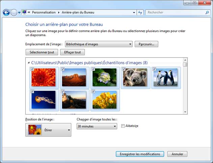Click the Échantillons d'images folder path header

pyautogui.click(x=89, y=63)
